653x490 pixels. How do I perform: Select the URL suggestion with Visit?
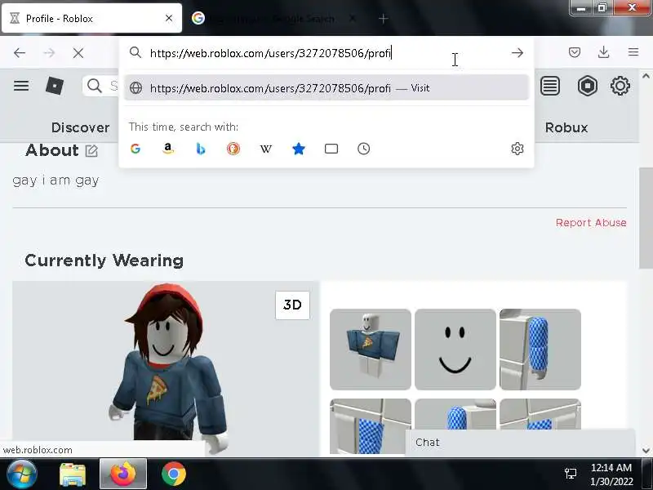[x=326, y=88]
